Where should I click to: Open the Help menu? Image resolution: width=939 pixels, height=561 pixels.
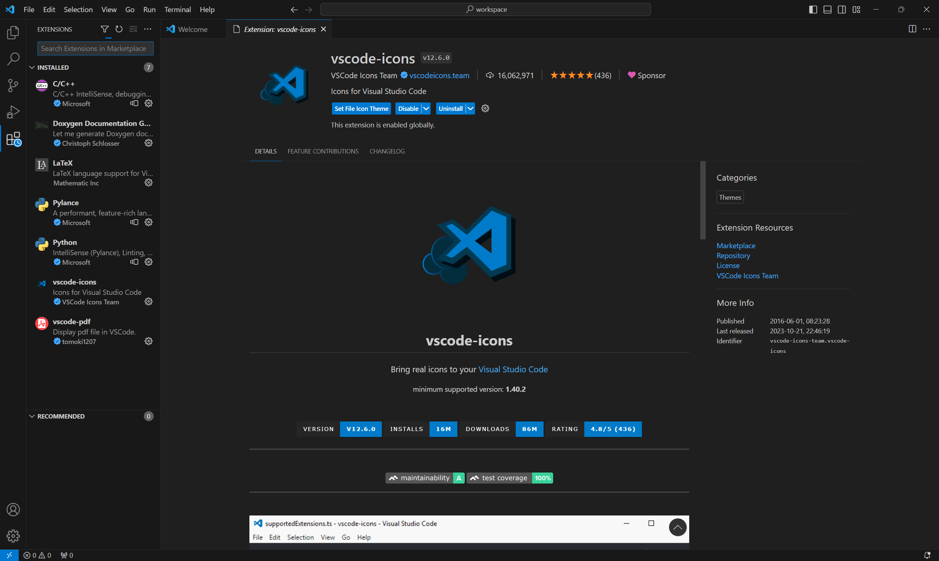pos(207,10)
